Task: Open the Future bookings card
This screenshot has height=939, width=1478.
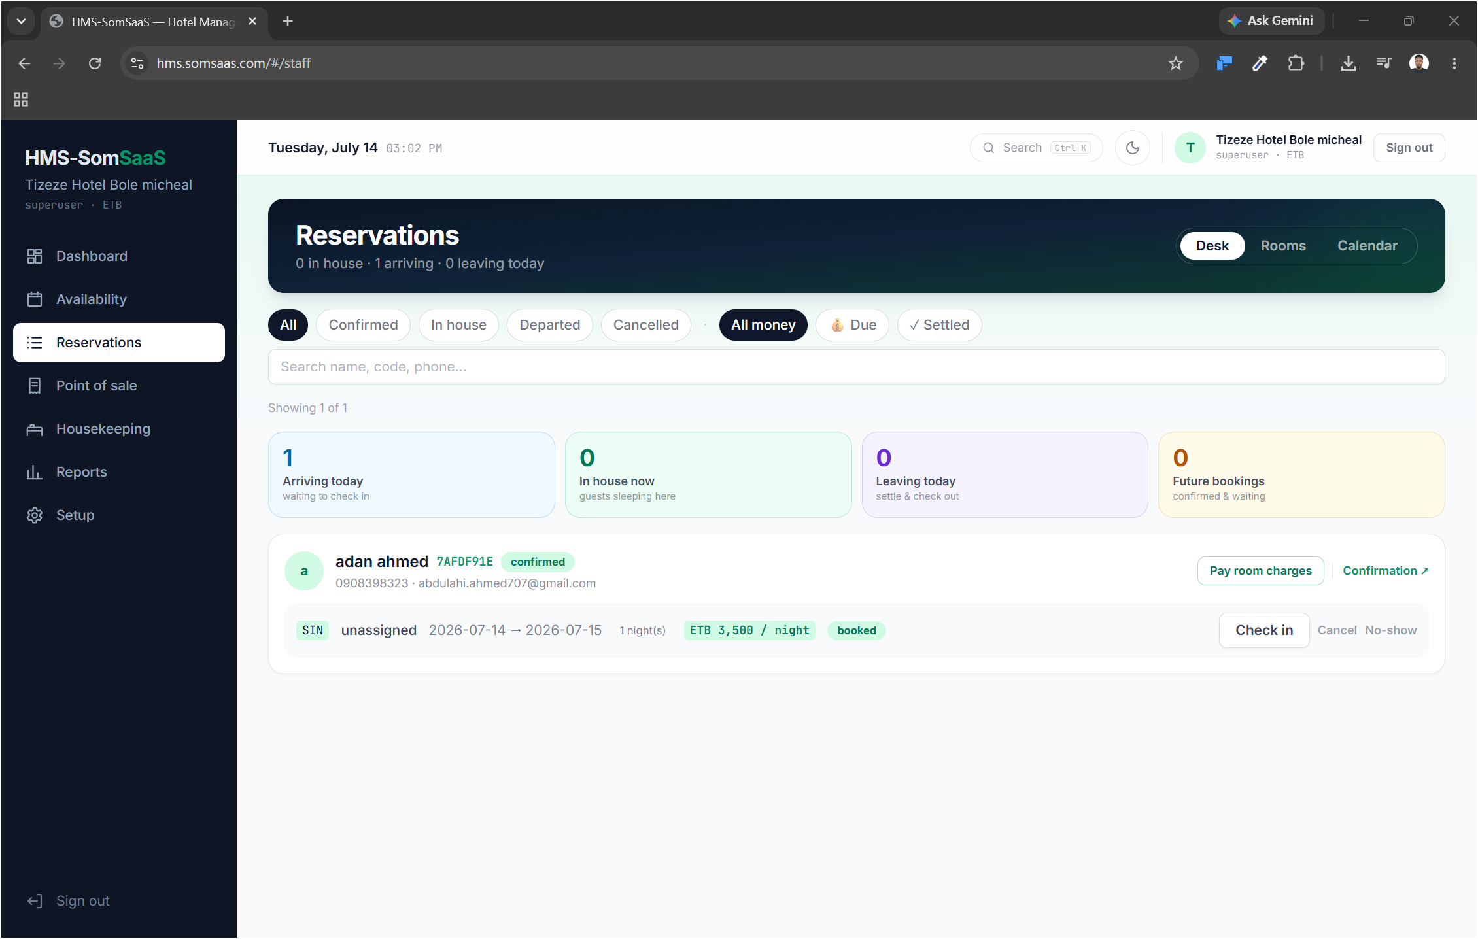Action: tap(1301, 475)
